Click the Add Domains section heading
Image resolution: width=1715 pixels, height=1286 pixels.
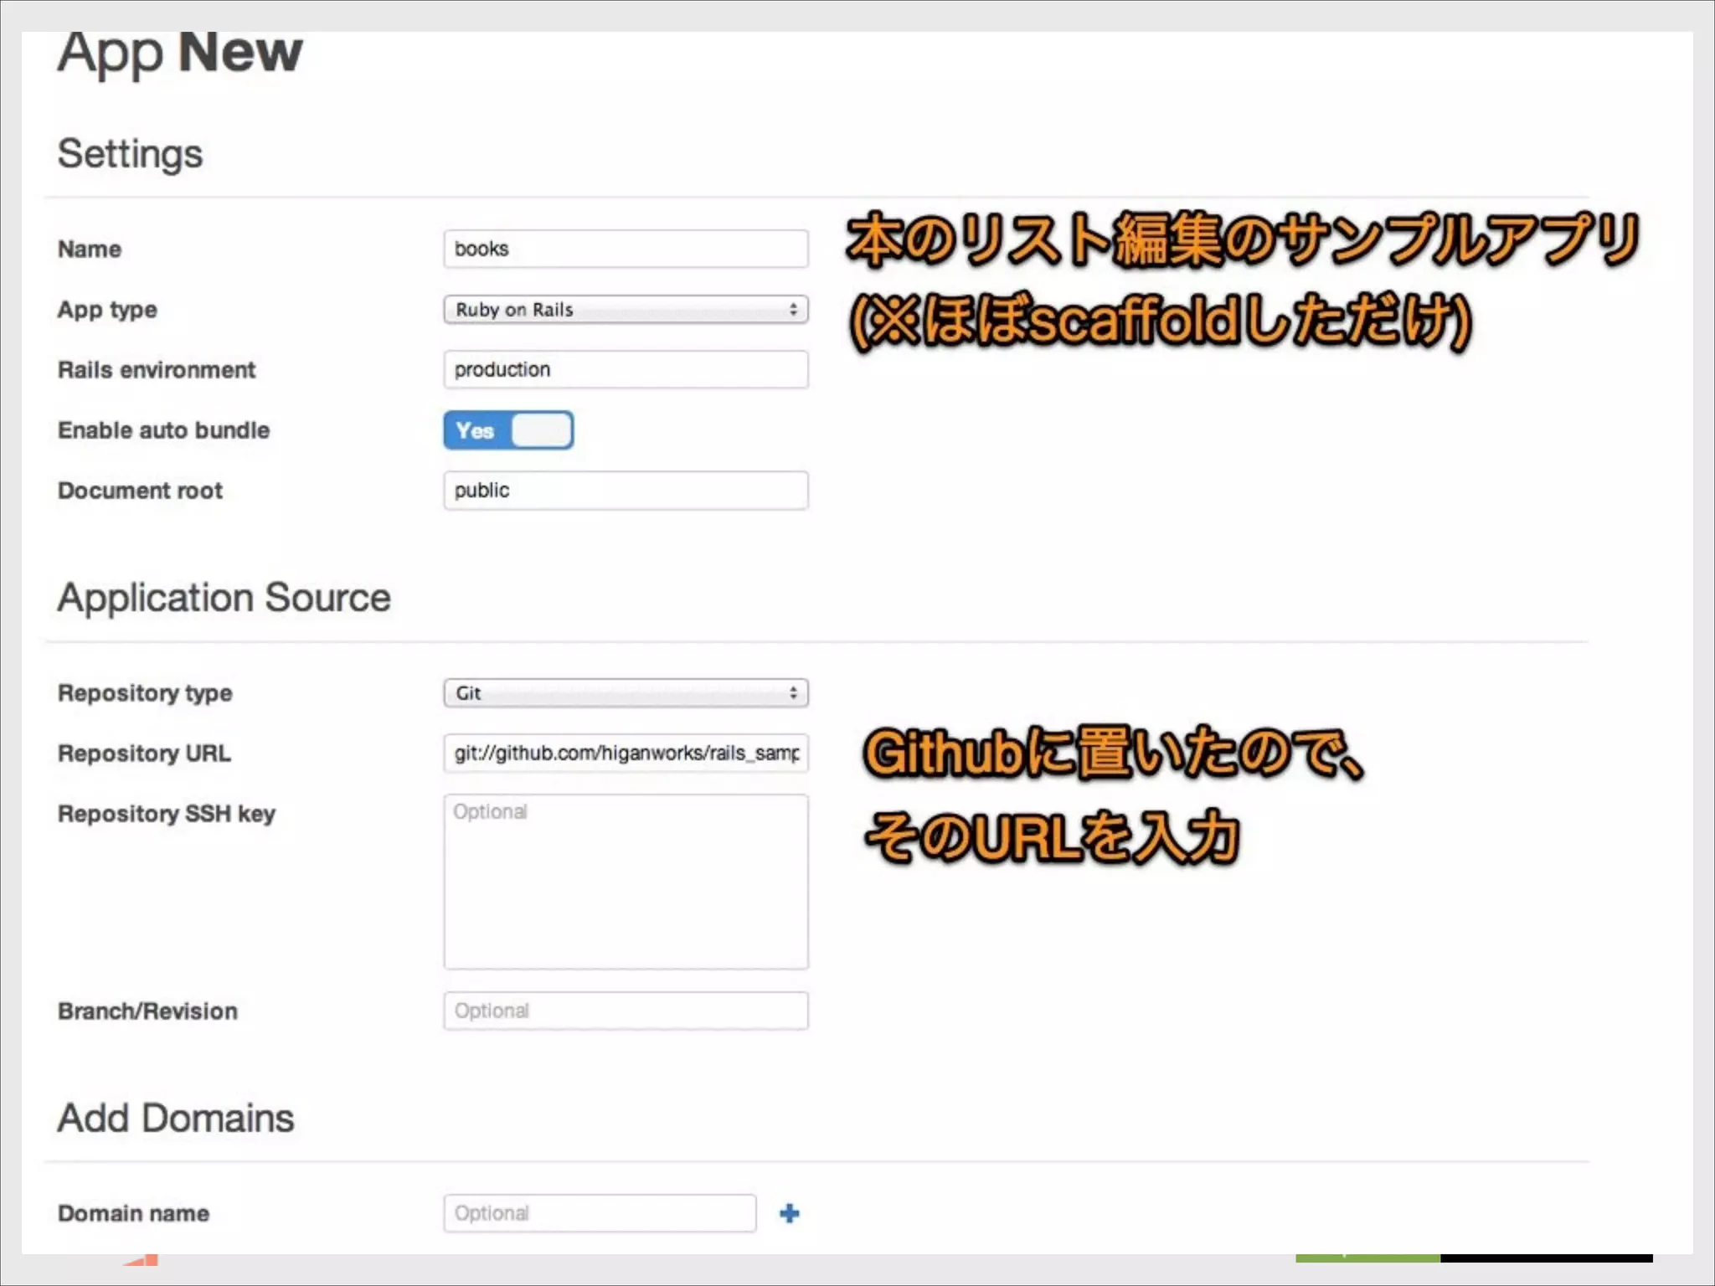[176, 1119]
